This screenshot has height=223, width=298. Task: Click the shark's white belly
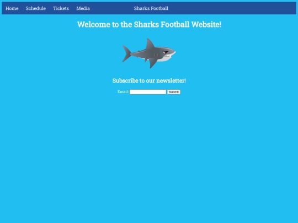click(164, 59)
